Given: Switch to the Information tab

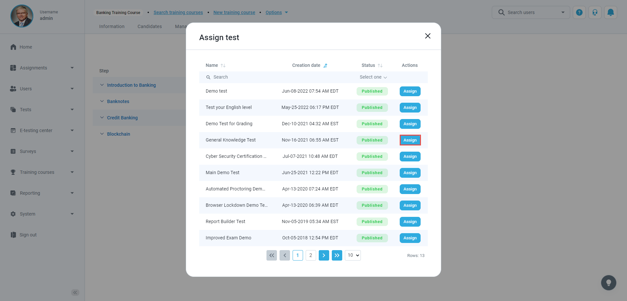Looking at the screenshot, I should [x=112, y=26].
